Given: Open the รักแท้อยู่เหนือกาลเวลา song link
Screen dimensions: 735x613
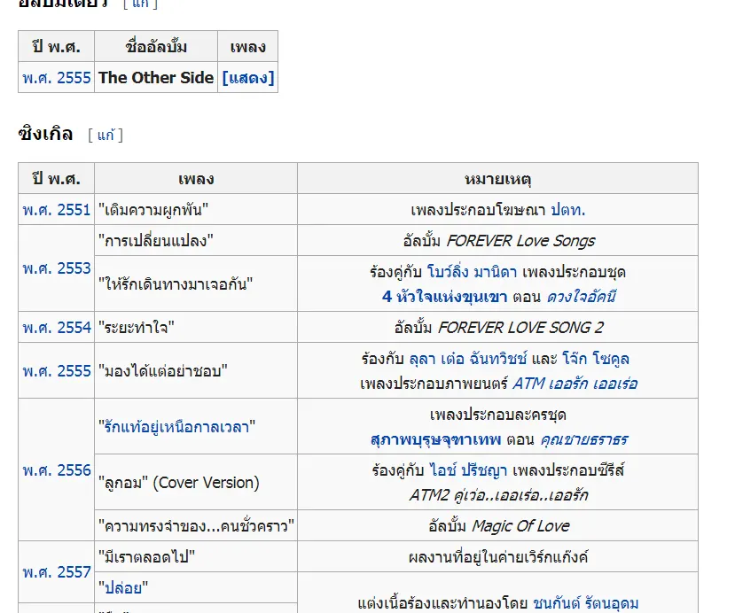Looking at the screenshot, I should coord(177,427).
